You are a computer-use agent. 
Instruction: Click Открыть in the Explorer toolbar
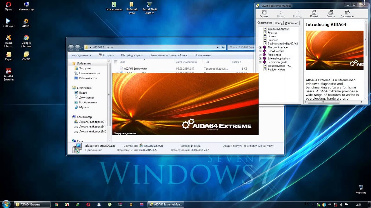(106, 55)
